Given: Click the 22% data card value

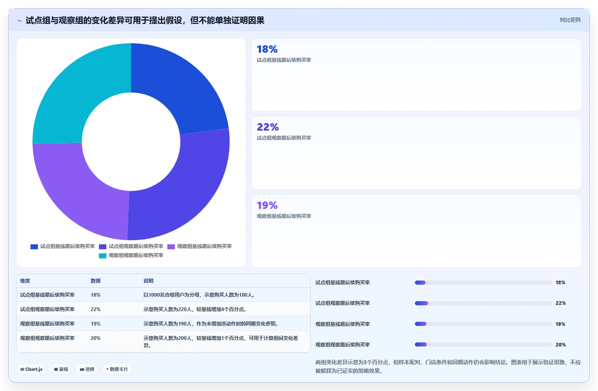Looking at the screenshot, I should [x=268, y=127].
